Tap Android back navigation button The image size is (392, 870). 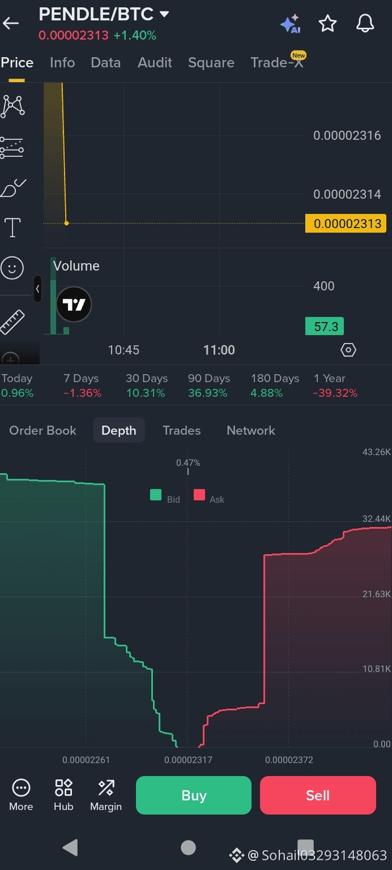tap(70, 847)
